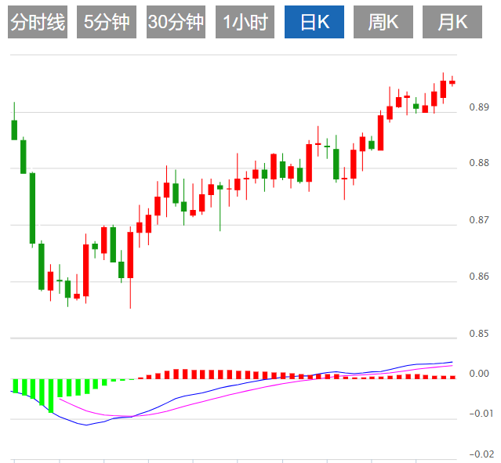Click the 0.88 price axis label
The width and height of the screenshot is (501, 463).
tap(479, 164)
